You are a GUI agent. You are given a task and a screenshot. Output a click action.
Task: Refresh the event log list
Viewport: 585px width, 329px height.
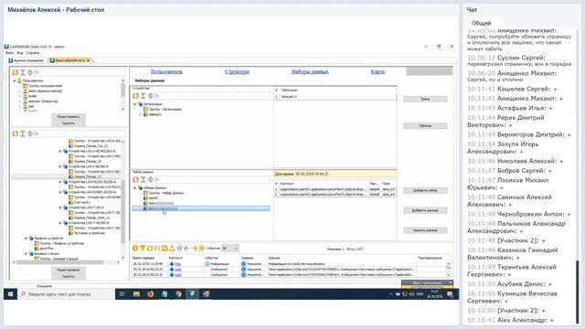click(x=150, y=248)
